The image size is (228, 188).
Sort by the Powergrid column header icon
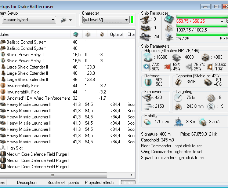tap(88, 34)
